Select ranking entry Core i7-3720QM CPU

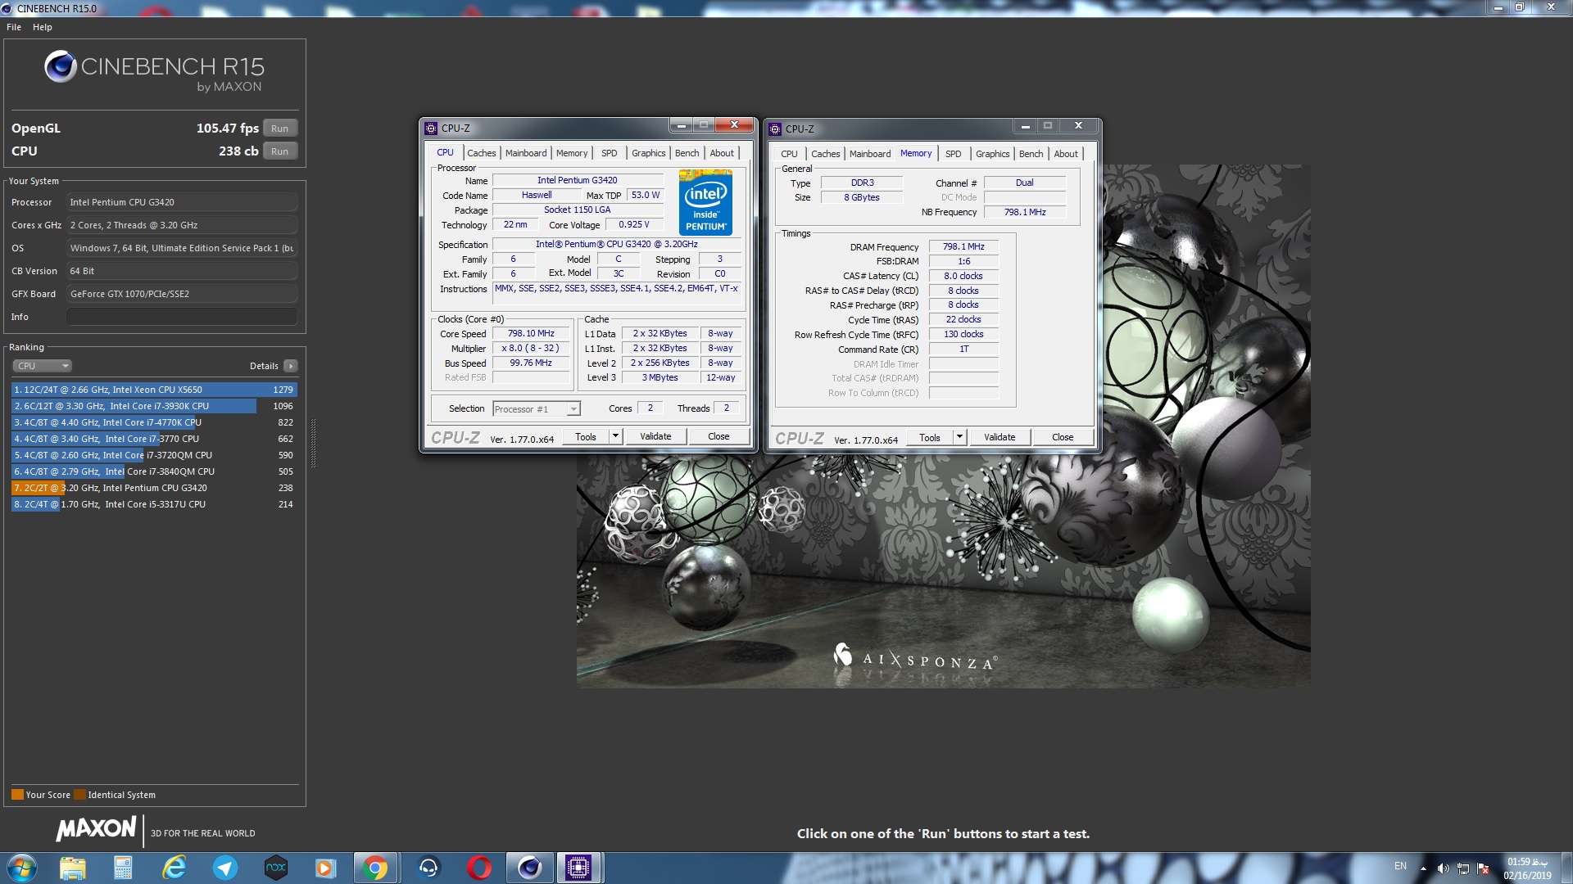pyautogui.click(x=154, y=455)
